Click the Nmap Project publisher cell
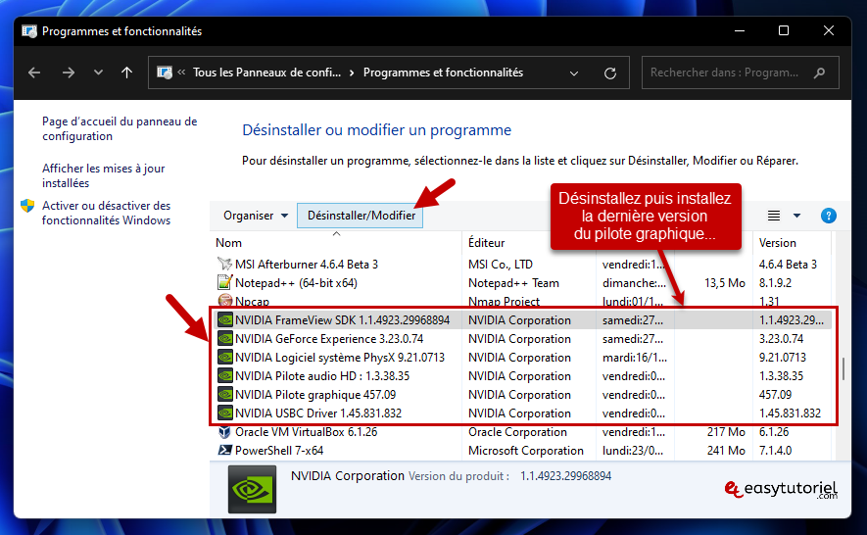Image resolution: width=867 pixels, height=535 pixels. [x=504, y=302]
